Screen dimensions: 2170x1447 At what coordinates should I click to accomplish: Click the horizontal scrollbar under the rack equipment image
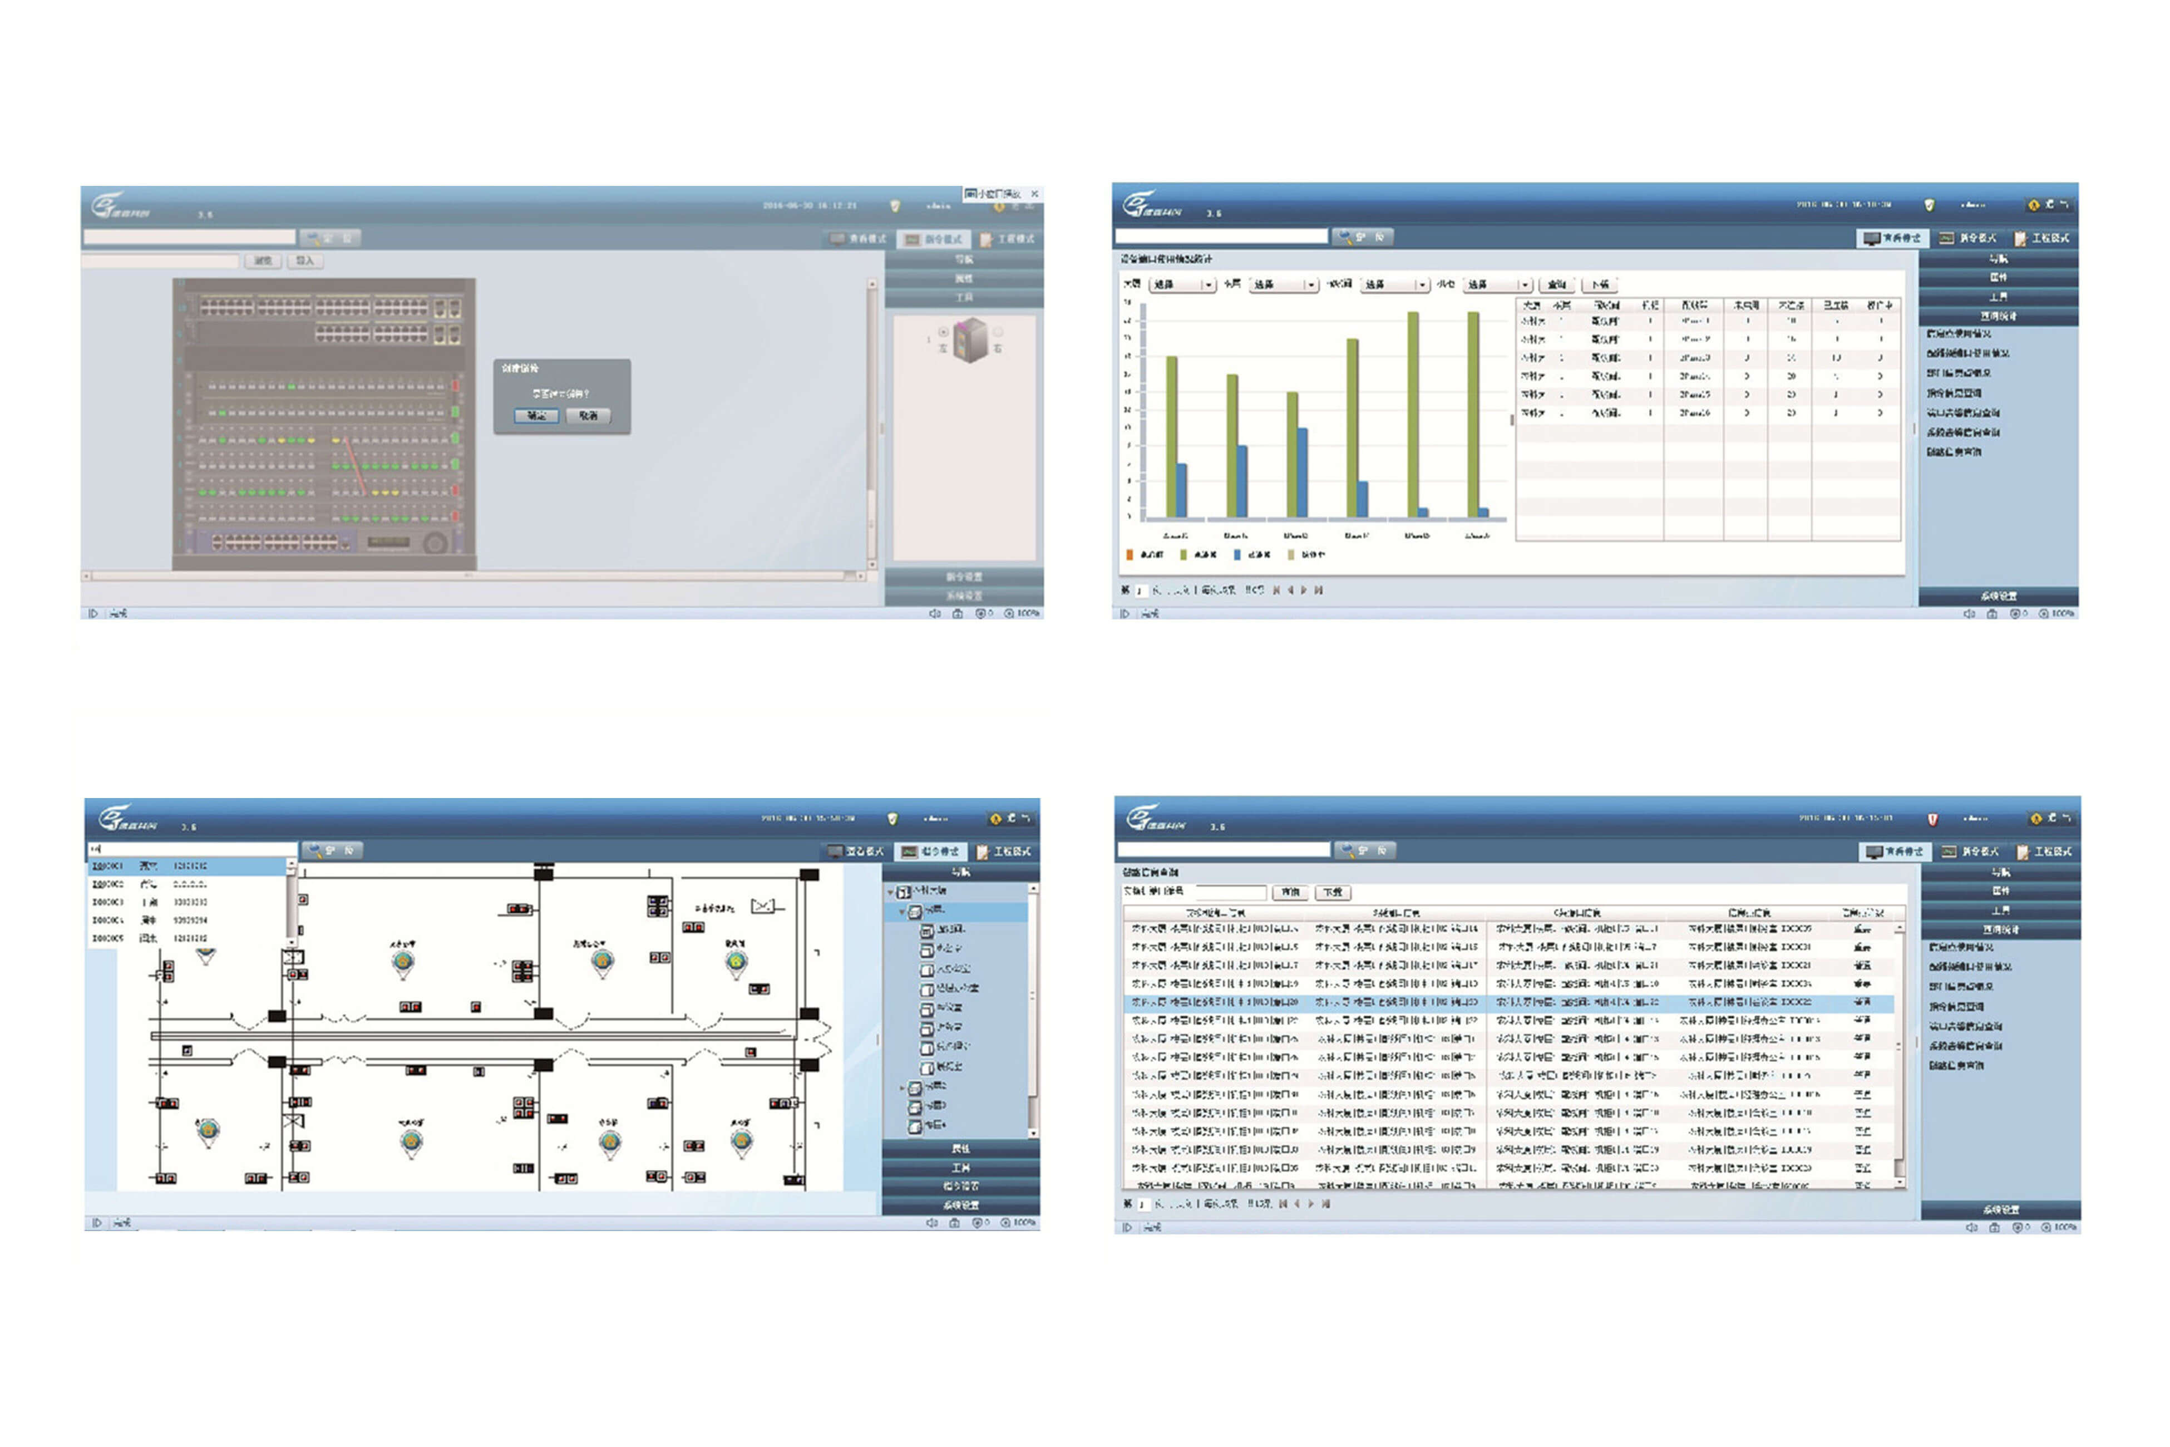[x=474, y=576]
